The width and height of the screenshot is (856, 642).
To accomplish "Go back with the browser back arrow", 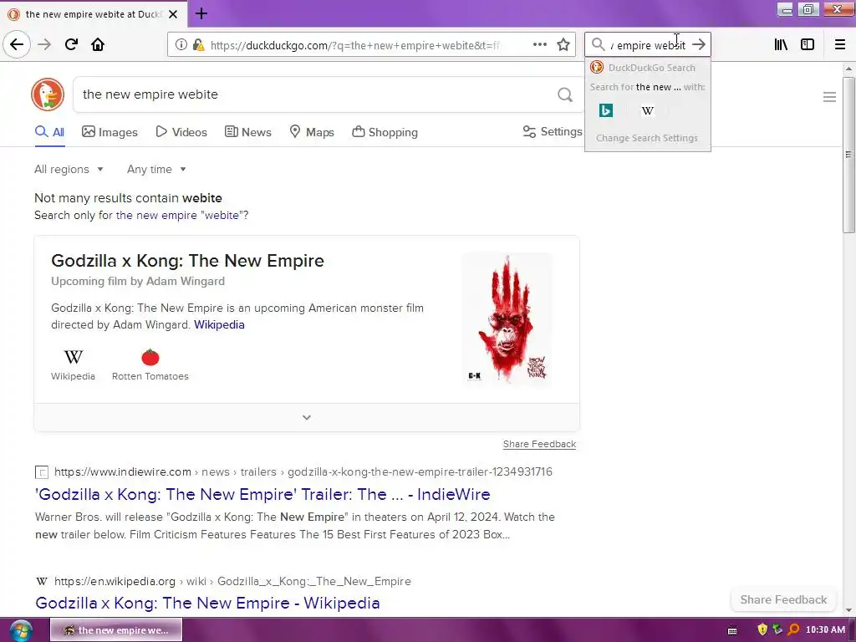I will pos(17,44).
